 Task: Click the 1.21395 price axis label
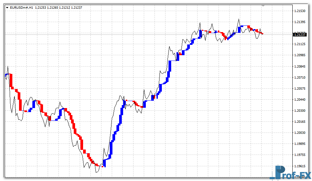pos(299,22)
